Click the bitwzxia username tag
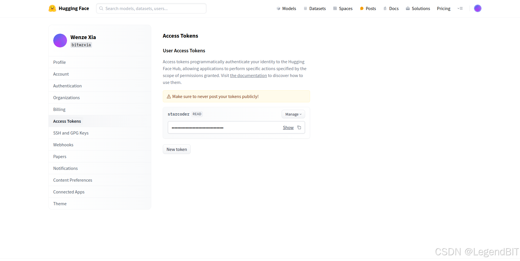 [x=81, y=45]
